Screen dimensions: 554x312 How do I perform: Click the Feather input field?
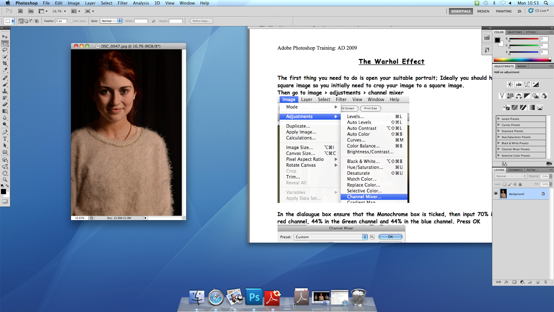pos(61,21)
